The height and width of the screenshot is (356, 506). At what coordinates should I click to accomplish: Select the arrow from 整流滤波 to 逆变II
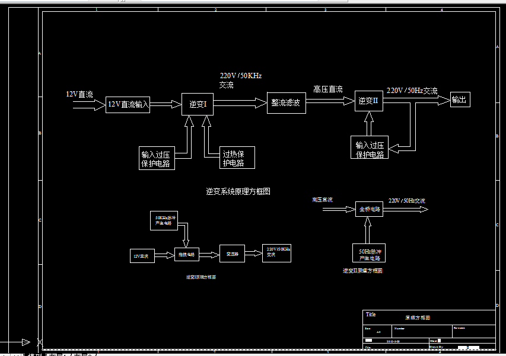330,101
